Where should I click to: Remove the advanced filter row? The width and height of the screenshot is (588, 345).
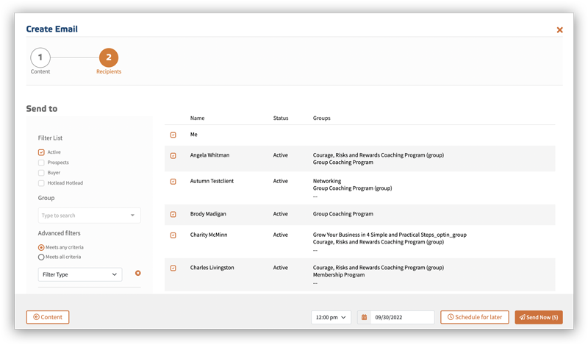pos(138,273)
